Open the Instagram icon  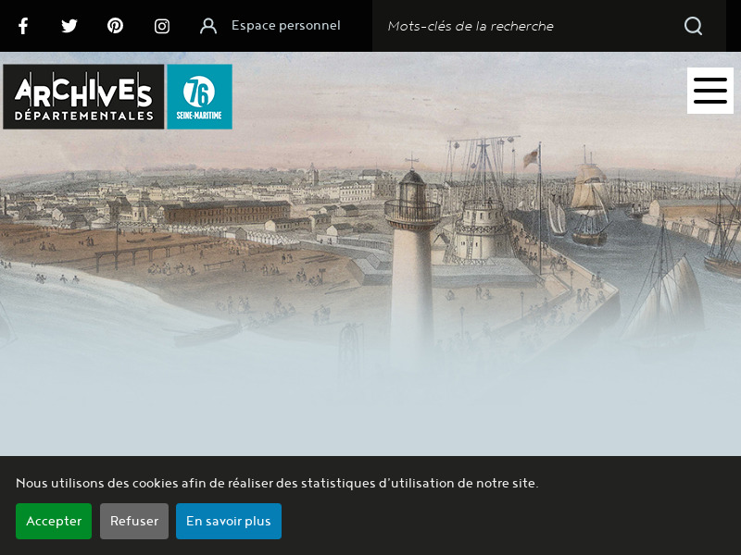pos(161,26)
